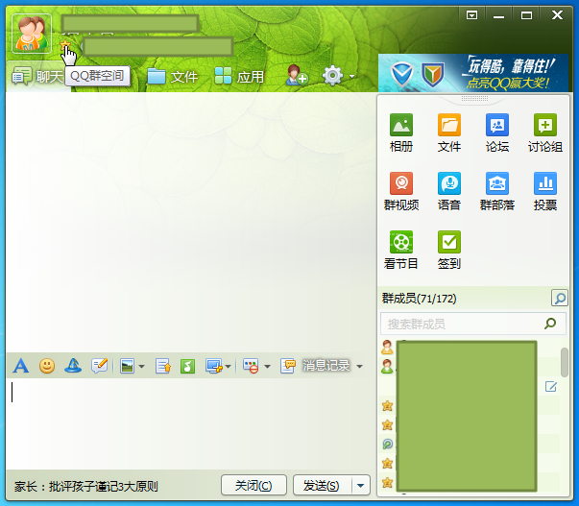Open the 群部落 group tribe app
The height and width of the screenshot is (506, 579).
coord(497,190)
